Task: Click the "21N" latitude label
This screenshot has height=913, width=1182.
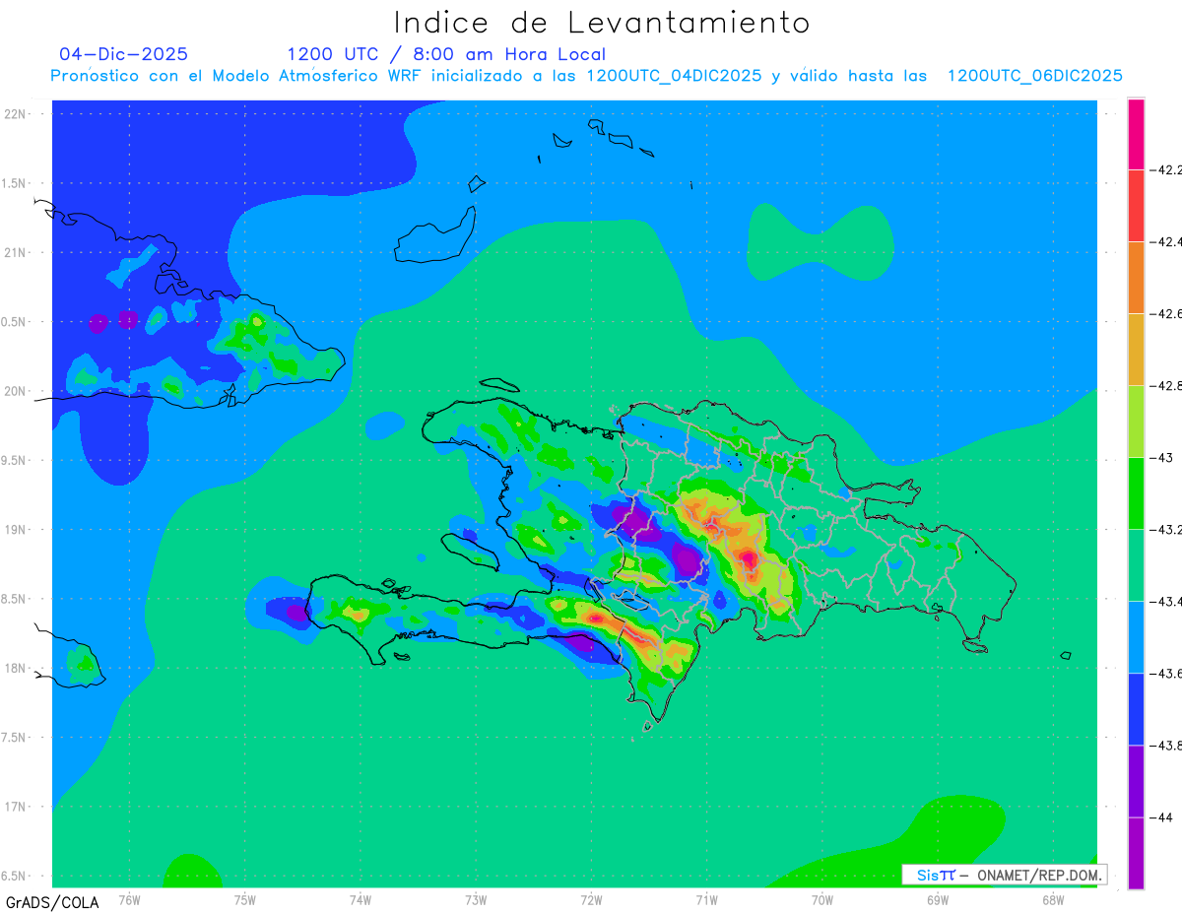Action: click(17, 252)
